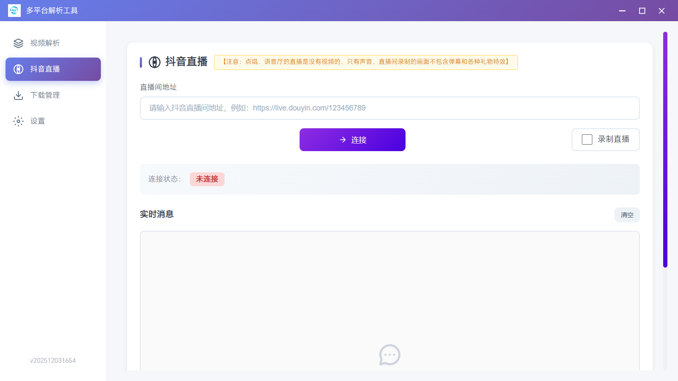Image resolution: width=678 pixels, height=381 pixels.
Task: Click the chat bubble placeholder icon
Action: 389,355
